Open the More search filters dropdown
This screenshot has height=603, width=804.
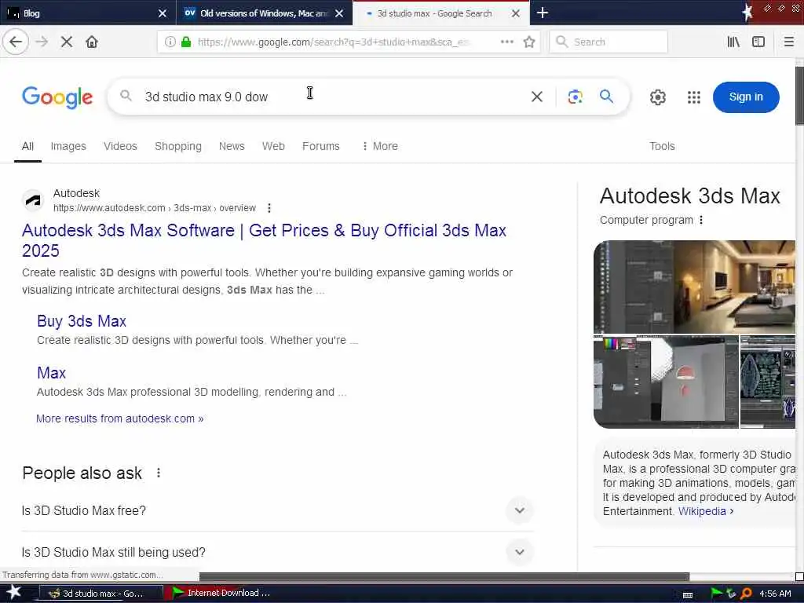[x=380, y=146]
